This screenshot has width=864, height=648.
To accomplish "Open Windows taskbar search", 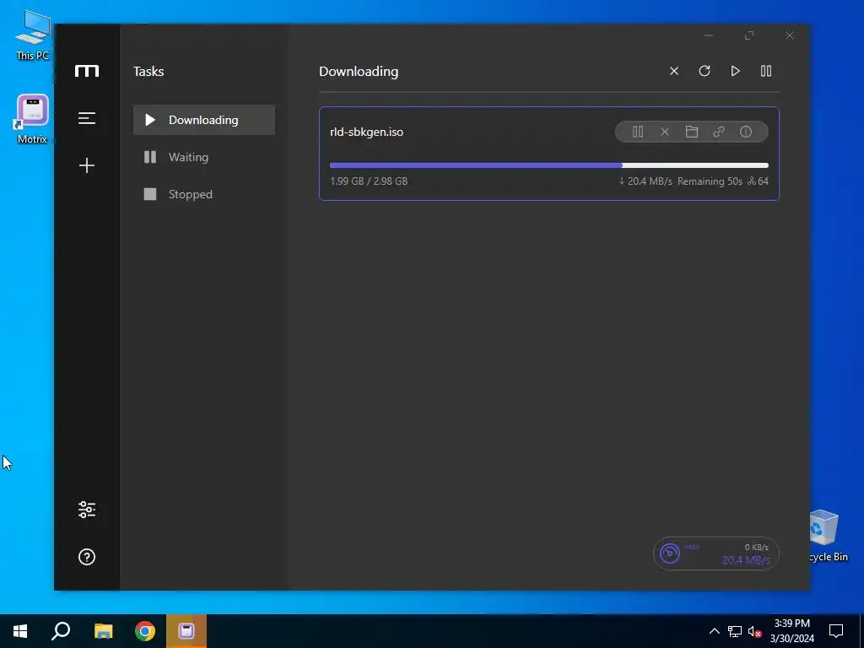I will tap(61, 631).
